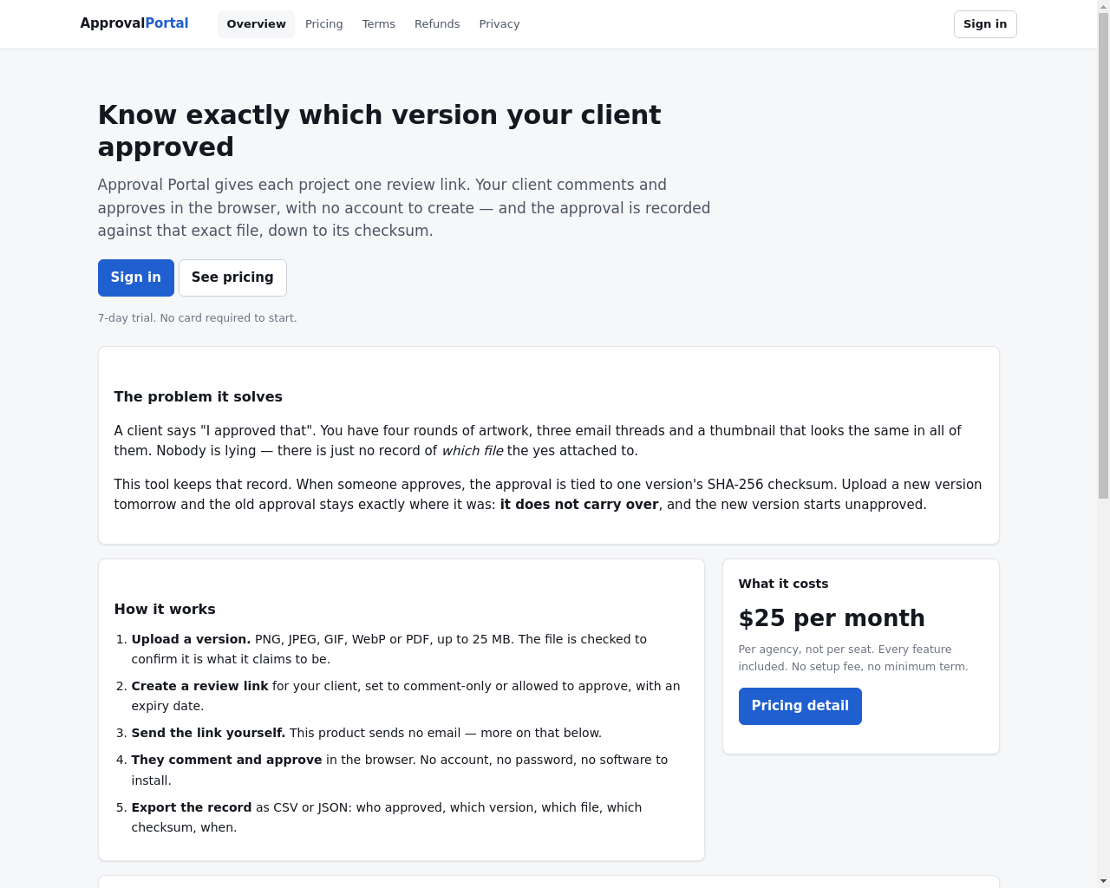Click the "7-day trial" note text
Screen dimensions: 1110x888
point(198,318)
